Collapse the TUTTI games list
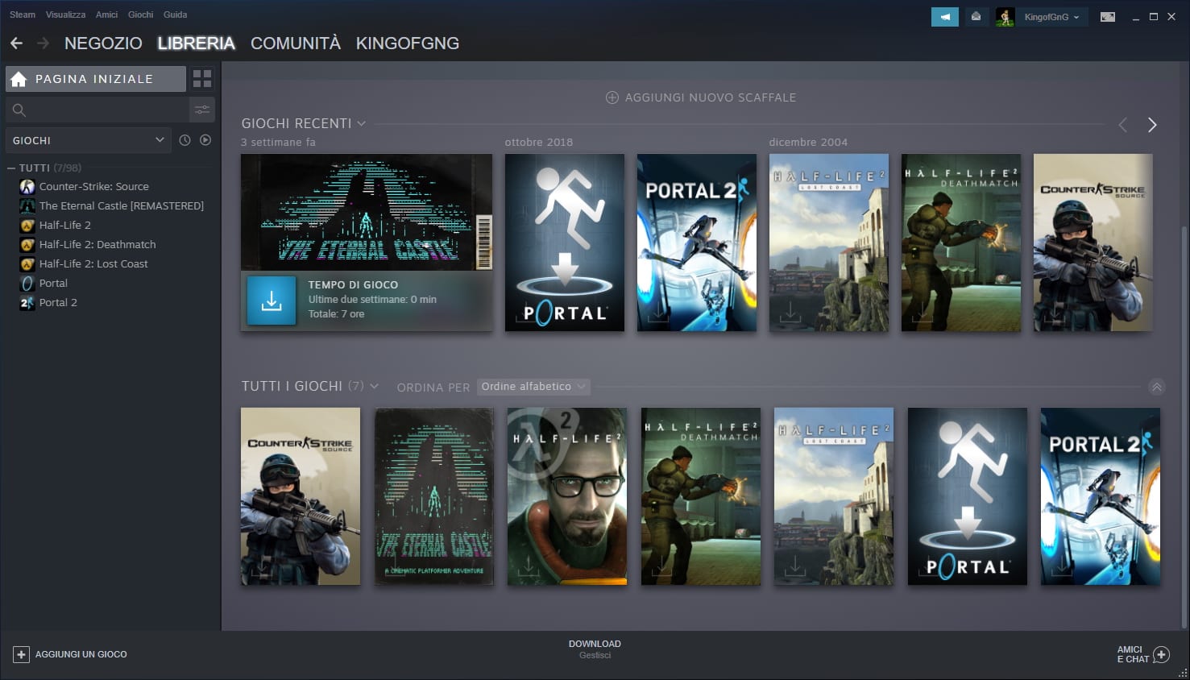Image resolution: width=1190 pixels, height=680 pixels. (x=11, y=168)
